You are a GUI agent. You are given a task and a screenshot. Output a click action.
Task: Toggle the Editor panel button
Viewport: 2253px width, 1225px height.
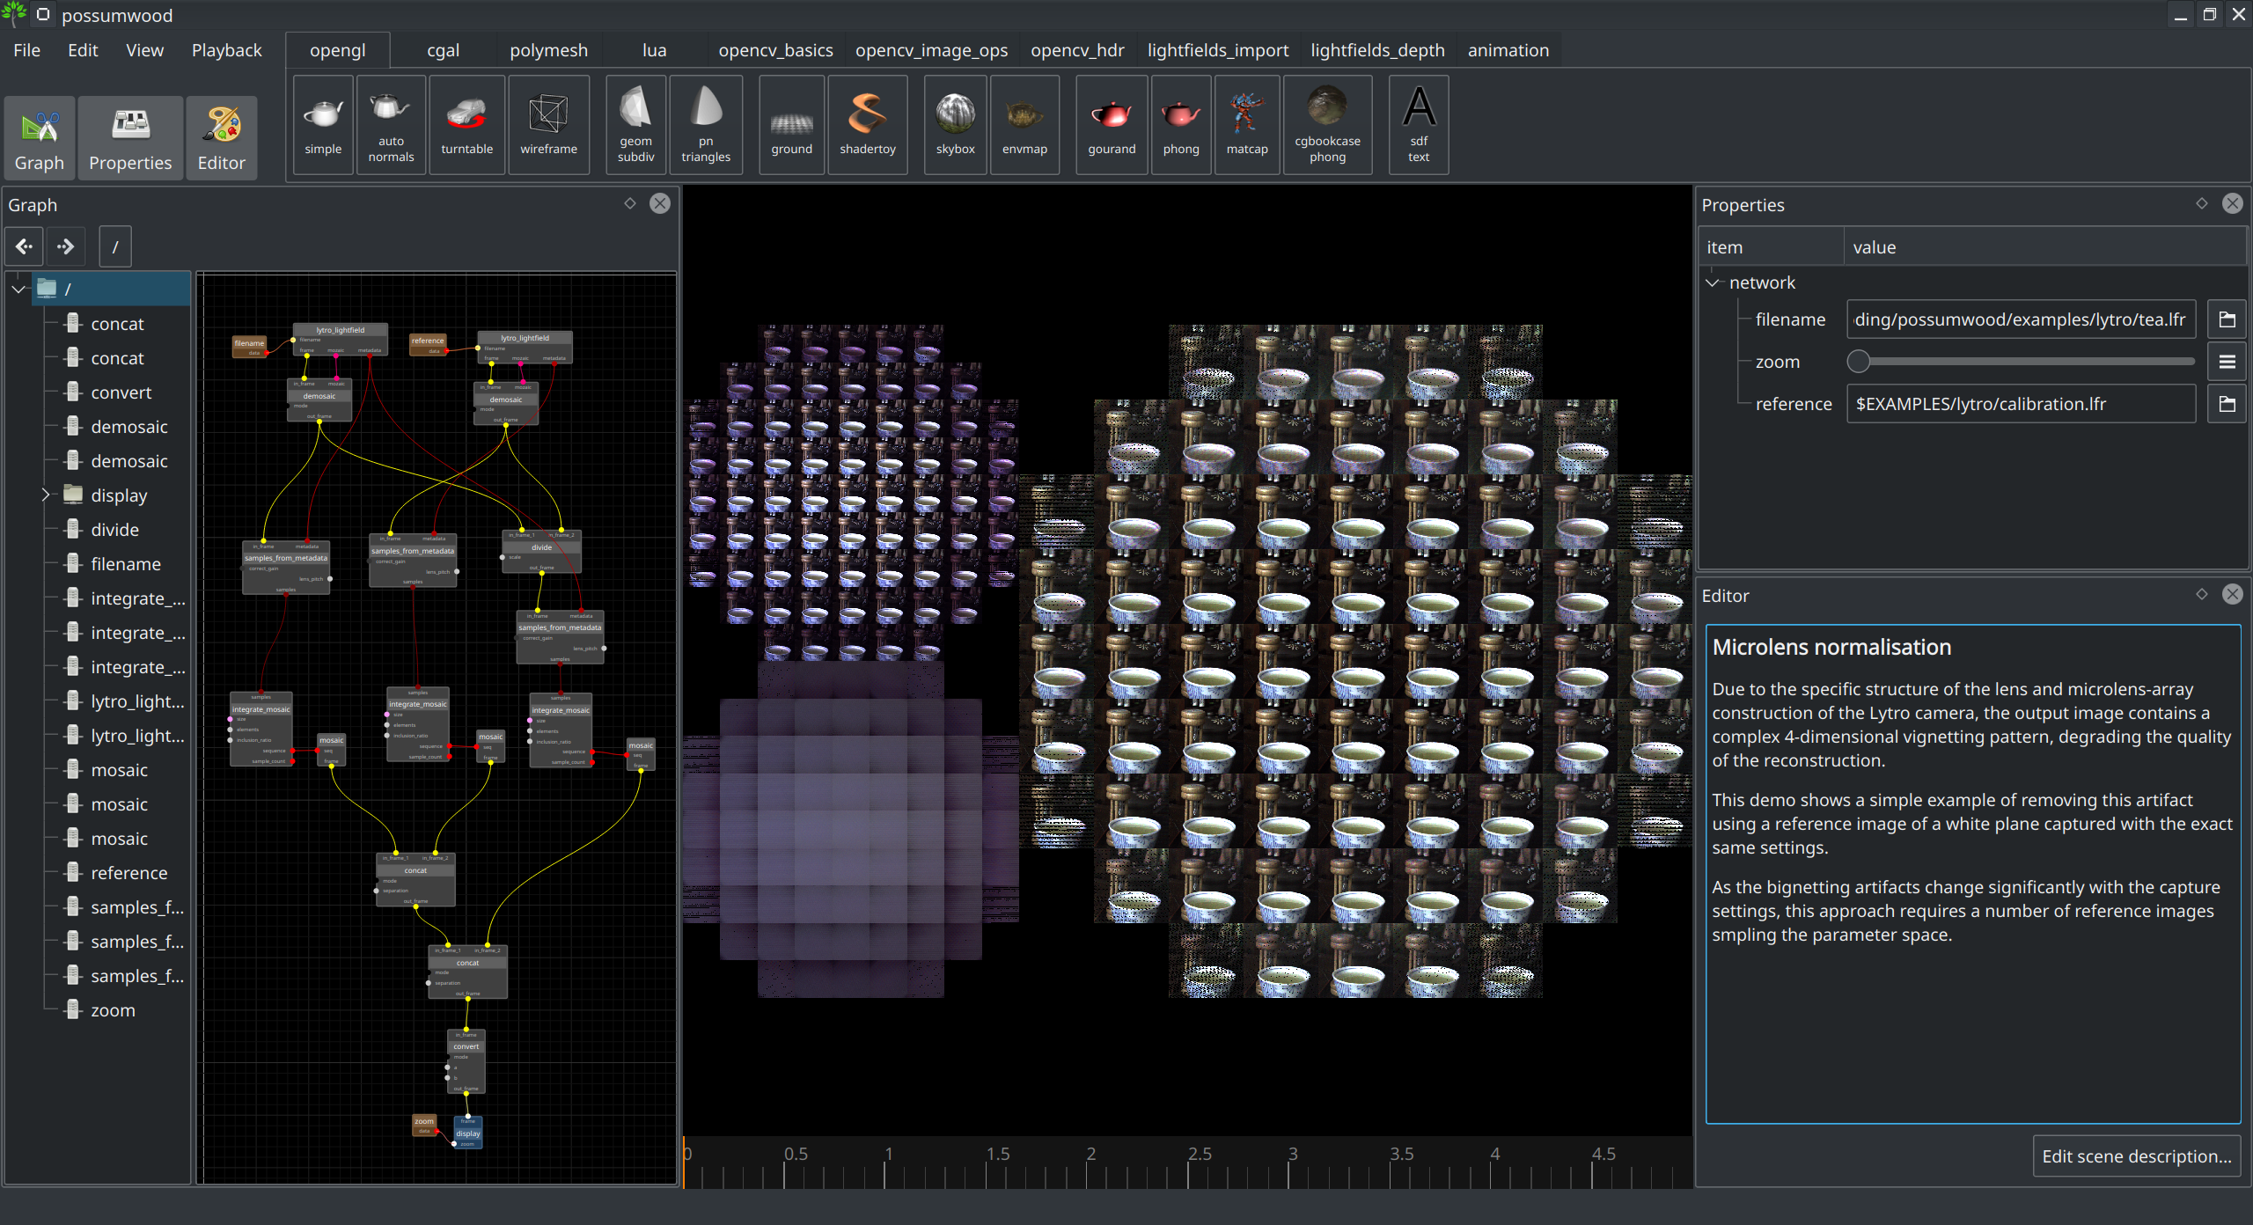click(x=221, y=138)
